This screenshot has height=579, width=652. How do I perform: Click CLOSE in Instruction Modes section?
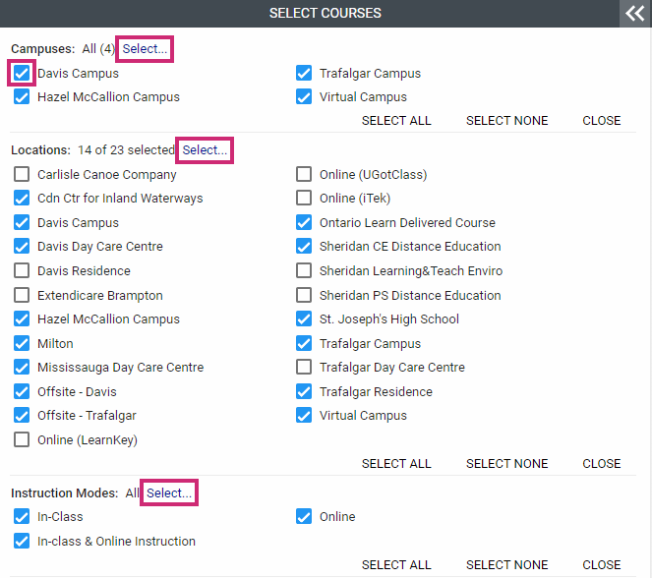pyautogui.click(x=601, y=565)
